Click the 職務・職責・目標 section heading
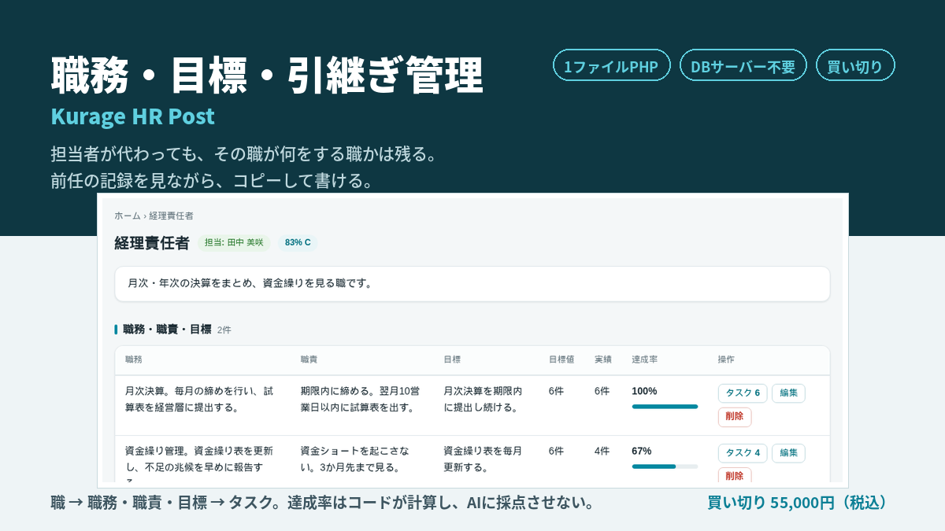 167,330
